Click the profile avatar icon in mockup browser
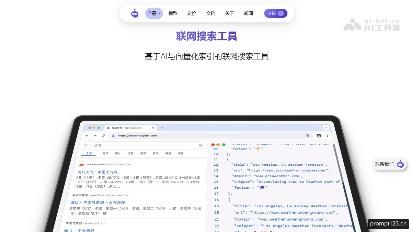412x232 pixels. [319, 136]
